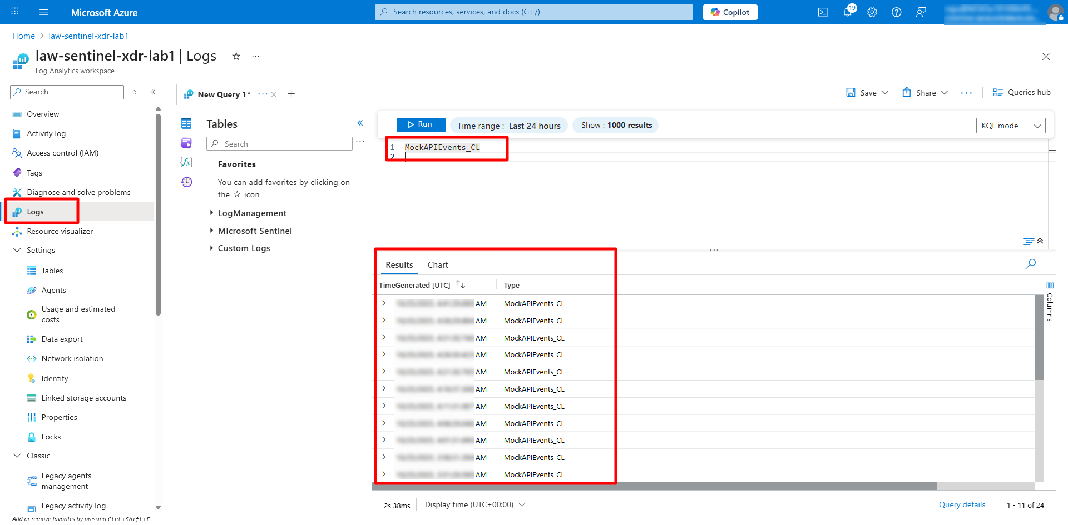The image size is (1068, 525).
Task: Select the Tables panel icon
Action: pos(186,123)
